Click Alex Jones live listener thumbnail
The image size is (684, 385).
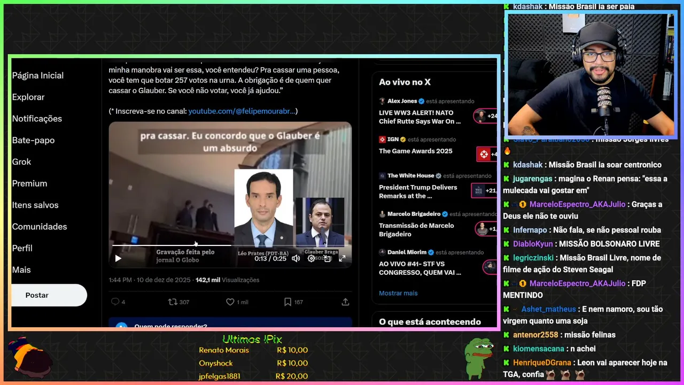pyautogui.click(x=486, y=115)
